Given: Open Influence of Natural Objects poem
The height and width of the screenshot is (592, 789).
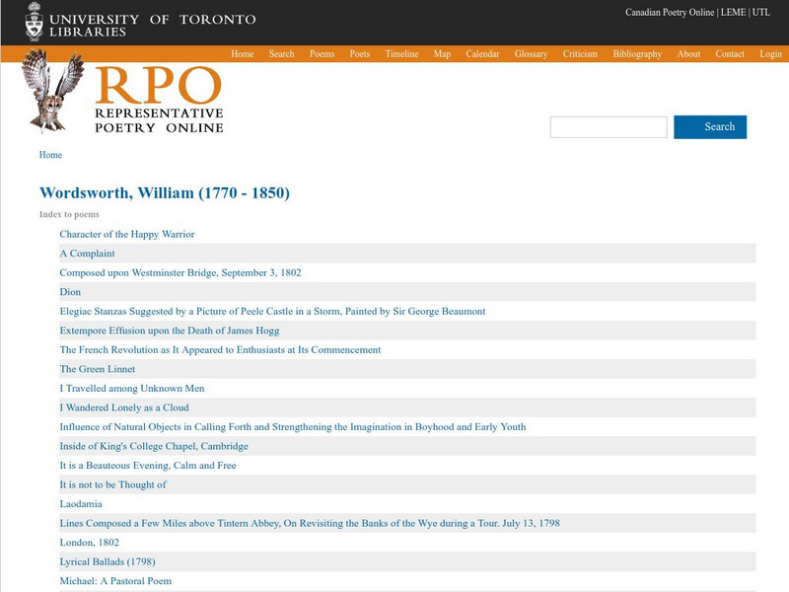Looking at the screenshot, I should coord(292,427).
